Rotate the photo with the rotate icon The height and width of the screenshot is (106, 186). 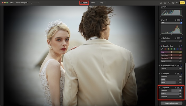tap(173, 3)
